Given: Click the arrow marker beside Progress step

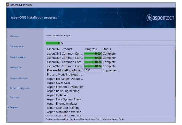Looking at the screenshot, I should [x=8, y=107].
